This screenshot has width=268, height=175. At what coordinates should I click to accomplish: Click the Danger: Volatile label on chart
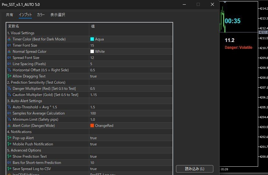[x=238, y=48]
